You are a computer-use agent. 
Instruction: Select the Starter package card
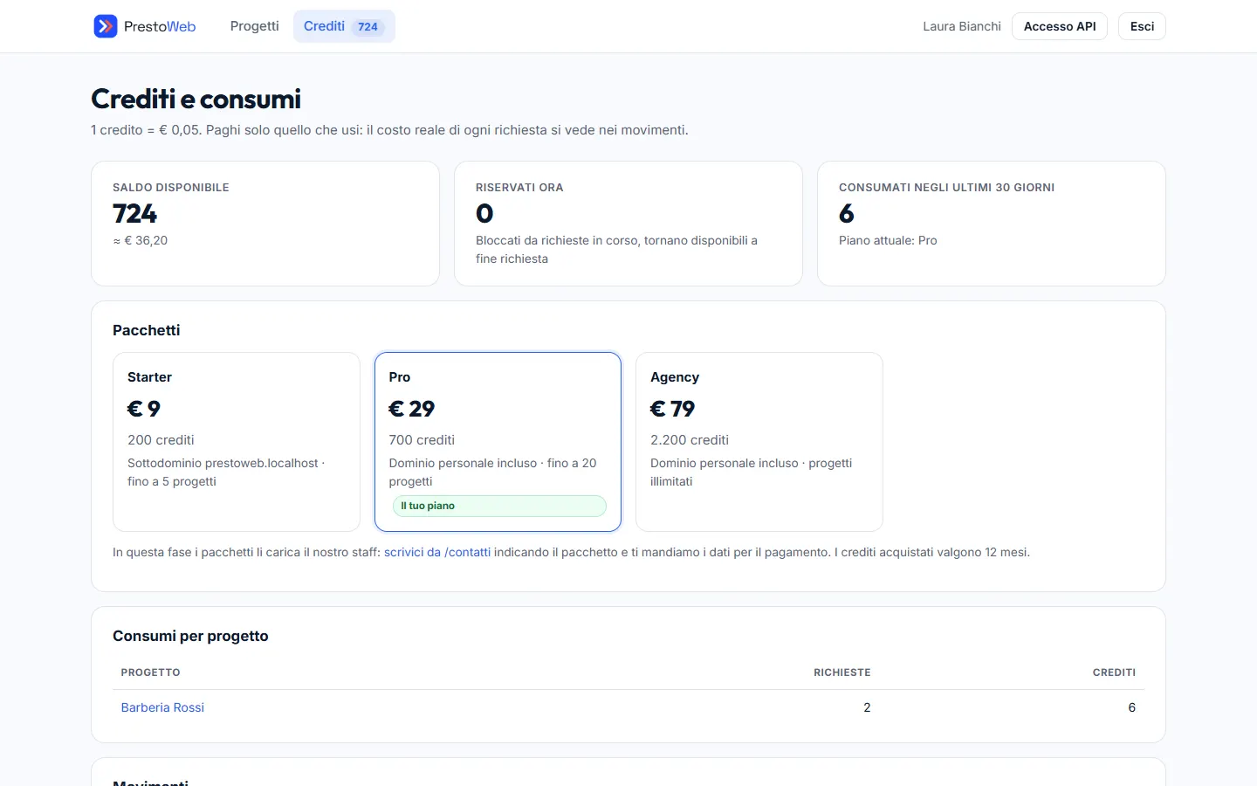(237, 442)
